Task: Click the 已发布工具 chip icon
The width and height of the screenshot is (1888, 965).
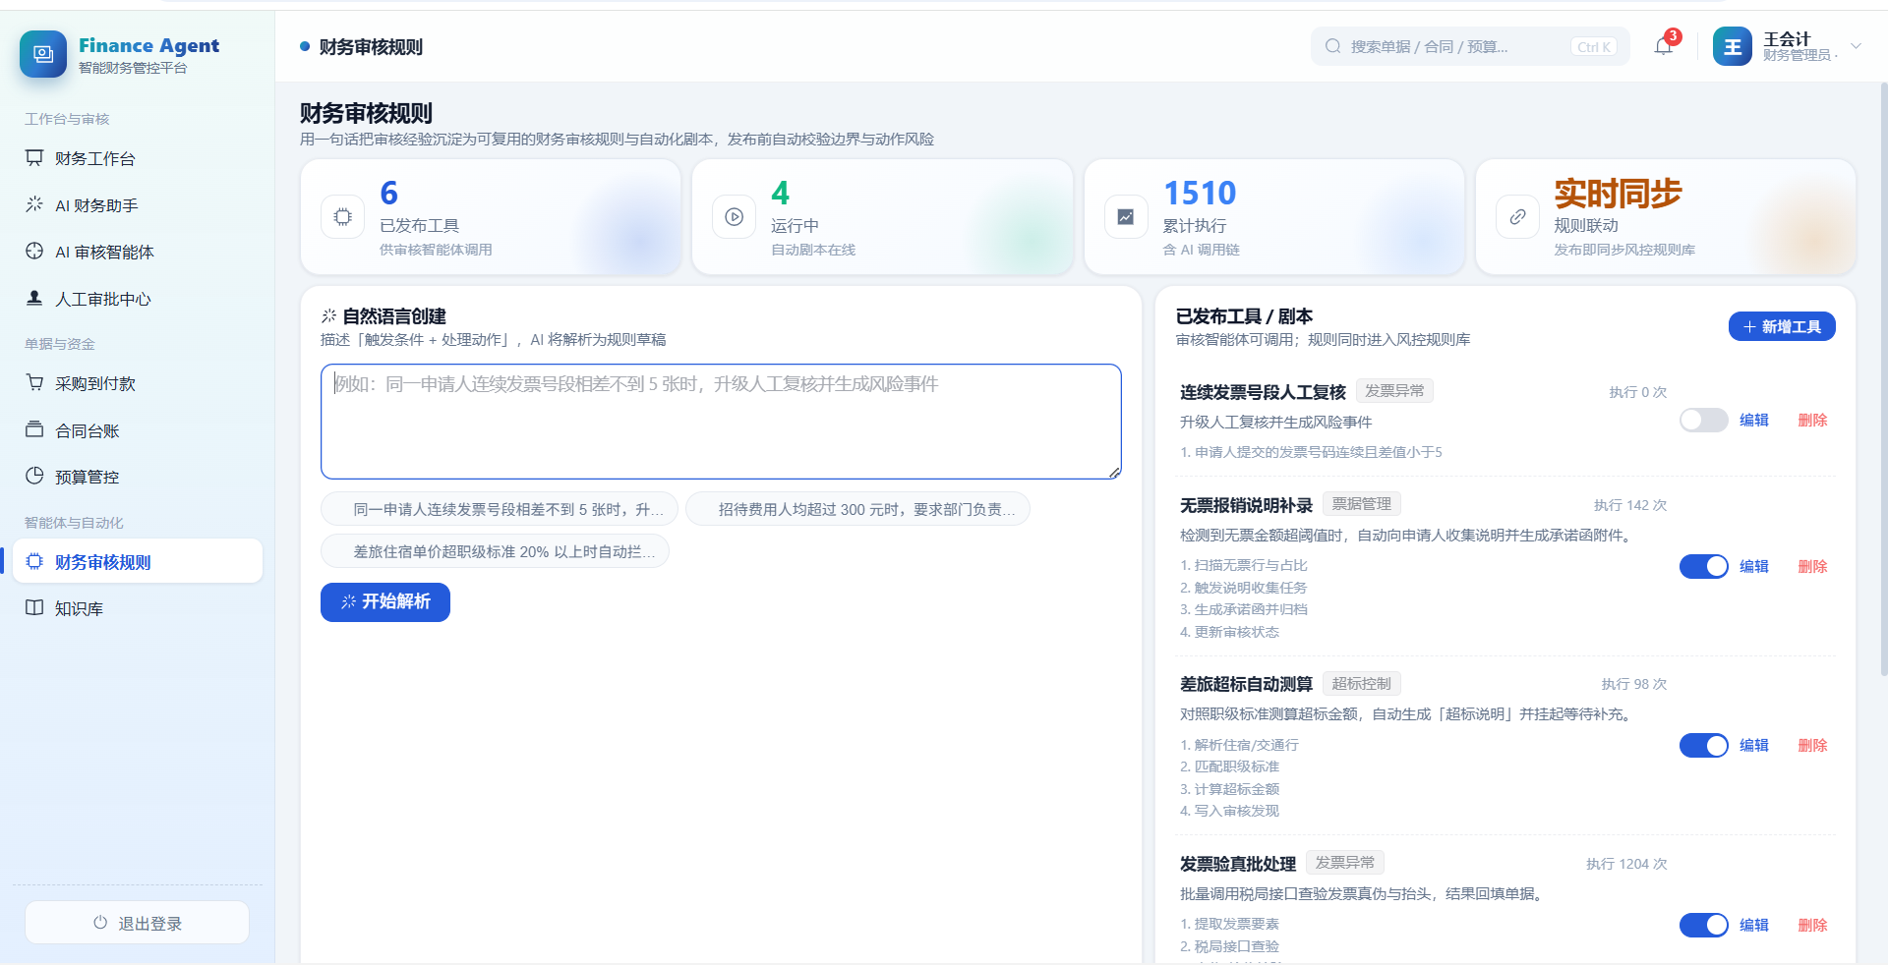Action: click(342, 217)
